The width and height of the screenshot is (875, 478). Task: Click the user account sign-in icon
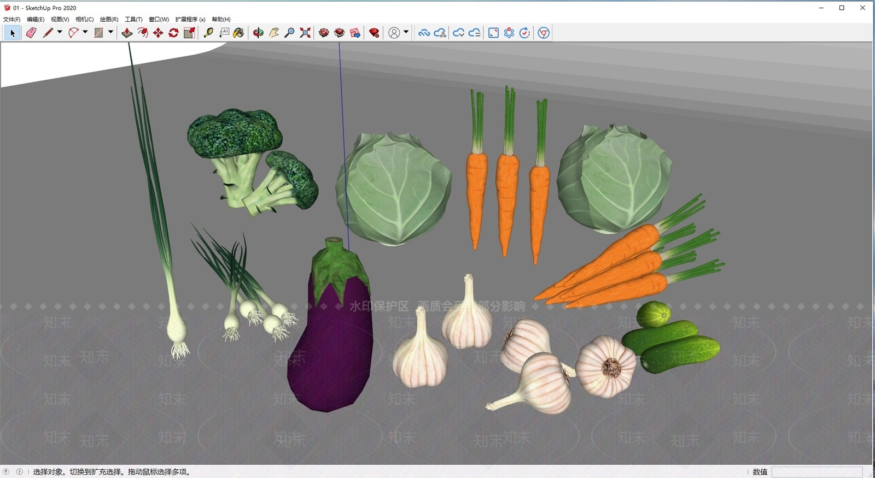click(394, 33)
